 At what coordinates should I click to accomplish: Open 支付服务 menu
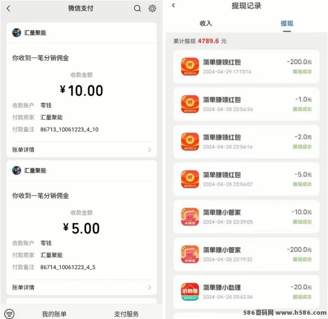click(126, 314)
